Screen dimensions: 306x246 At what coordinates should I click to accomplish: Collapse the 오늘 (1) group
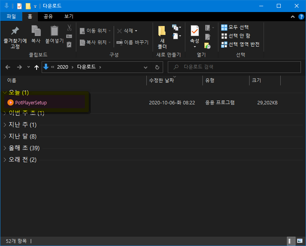pyautogui.click(x=5, y=92)
